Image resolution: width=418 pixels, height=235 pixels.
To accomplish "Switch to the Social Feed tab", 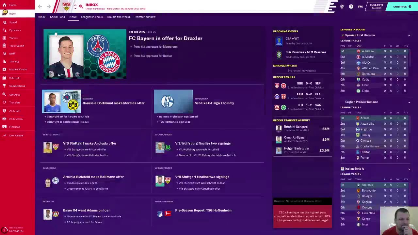I will [x=57, y=17].
